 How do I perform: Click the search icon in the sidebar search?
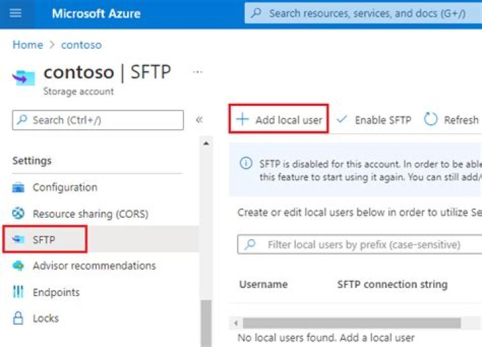click(x=22, y=120)
